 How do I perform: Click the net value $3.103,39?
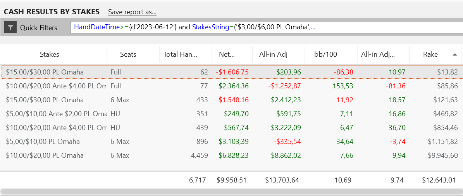234,142
